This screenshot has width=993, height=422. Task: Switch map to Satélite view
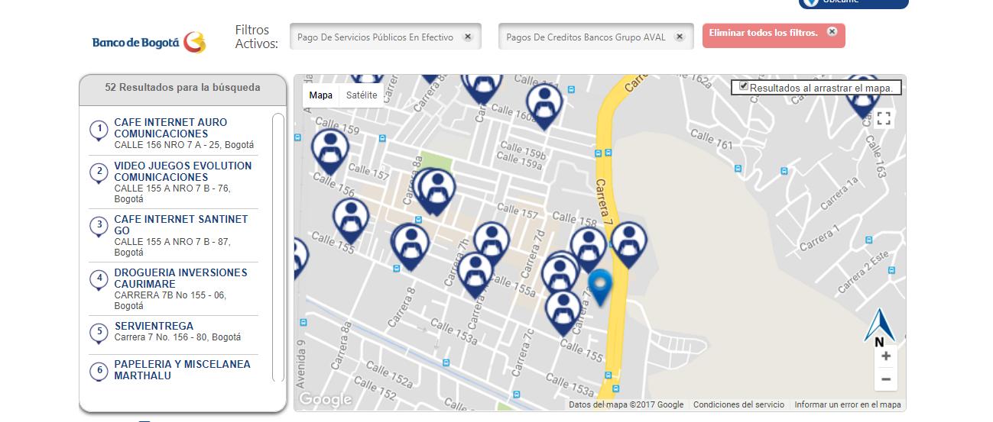pos(362,95)
